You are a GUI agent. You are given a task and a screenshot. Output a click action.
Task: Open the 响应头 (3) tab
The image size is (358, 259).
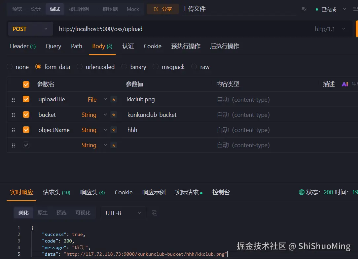[92, 192]
